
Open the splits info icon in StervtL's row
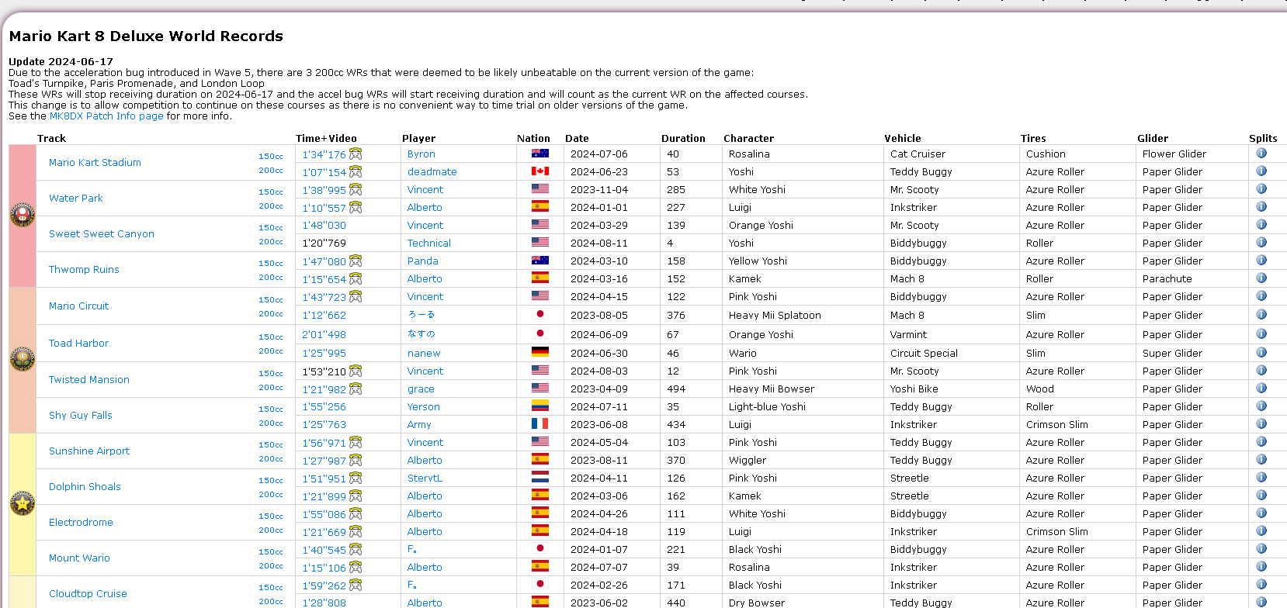tap(1261, 477)
